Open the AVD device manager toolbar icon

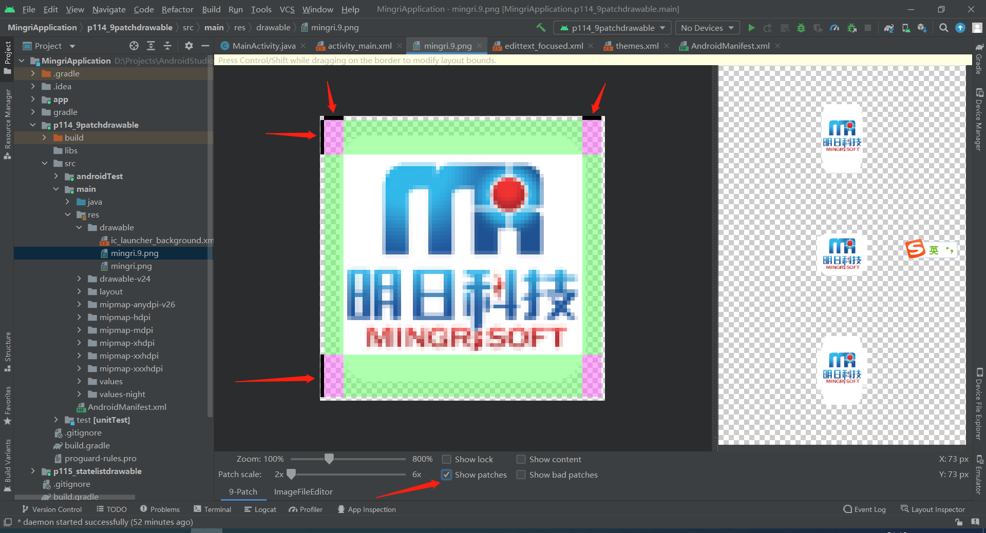click(906, 28)
